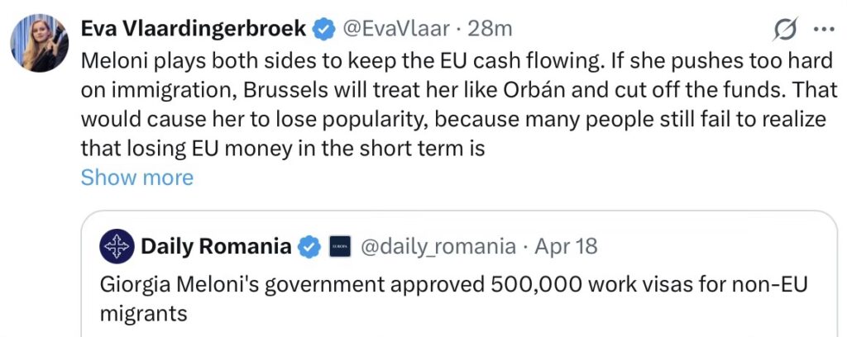Click the Grok explain icon

pyautogui.click(x=784, y=30)
